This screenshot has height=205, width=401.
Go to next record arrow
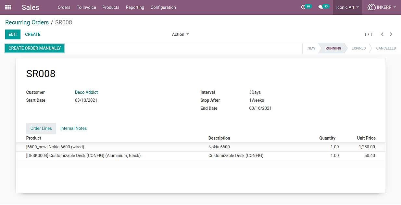pyautogui.click(x=391, y=34)
